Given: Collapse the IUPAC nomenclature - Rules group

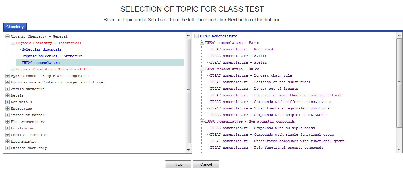Looking at the screenshot, I should tap(201, 69).
